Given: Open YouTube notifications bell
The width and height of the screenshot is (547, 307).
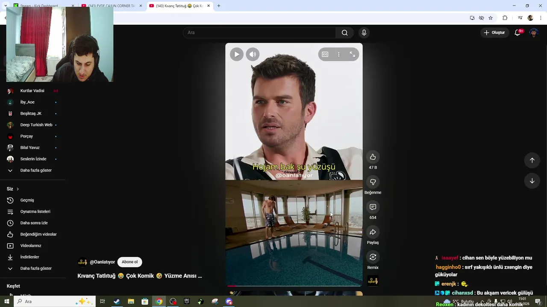Looking at the screenshot, I should pyautogui.click(x=518, y=32).
